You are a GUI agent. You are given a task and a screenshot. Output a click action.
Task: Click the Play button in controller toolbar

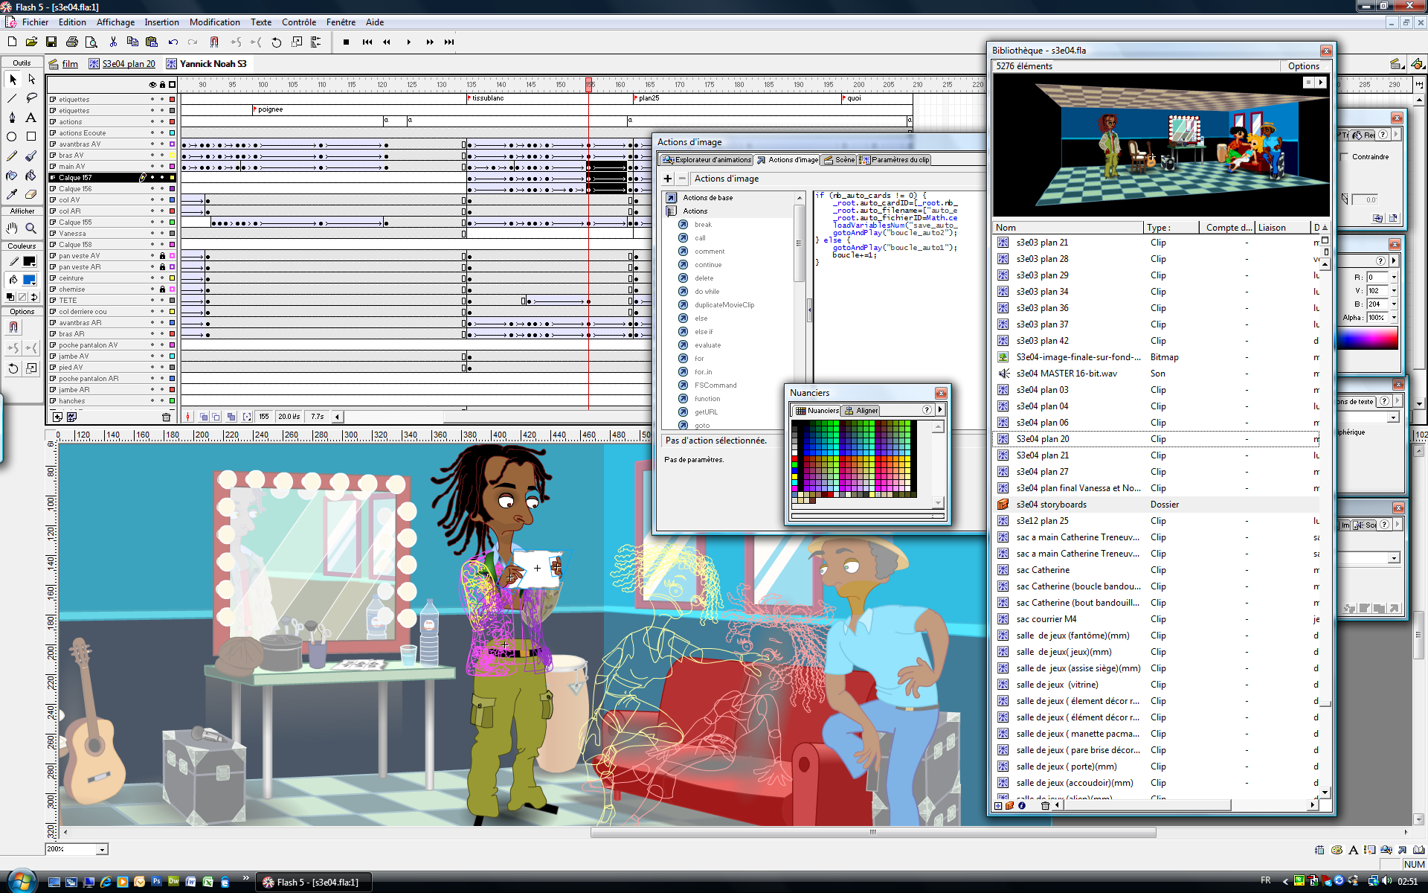(x=408, y=42)
